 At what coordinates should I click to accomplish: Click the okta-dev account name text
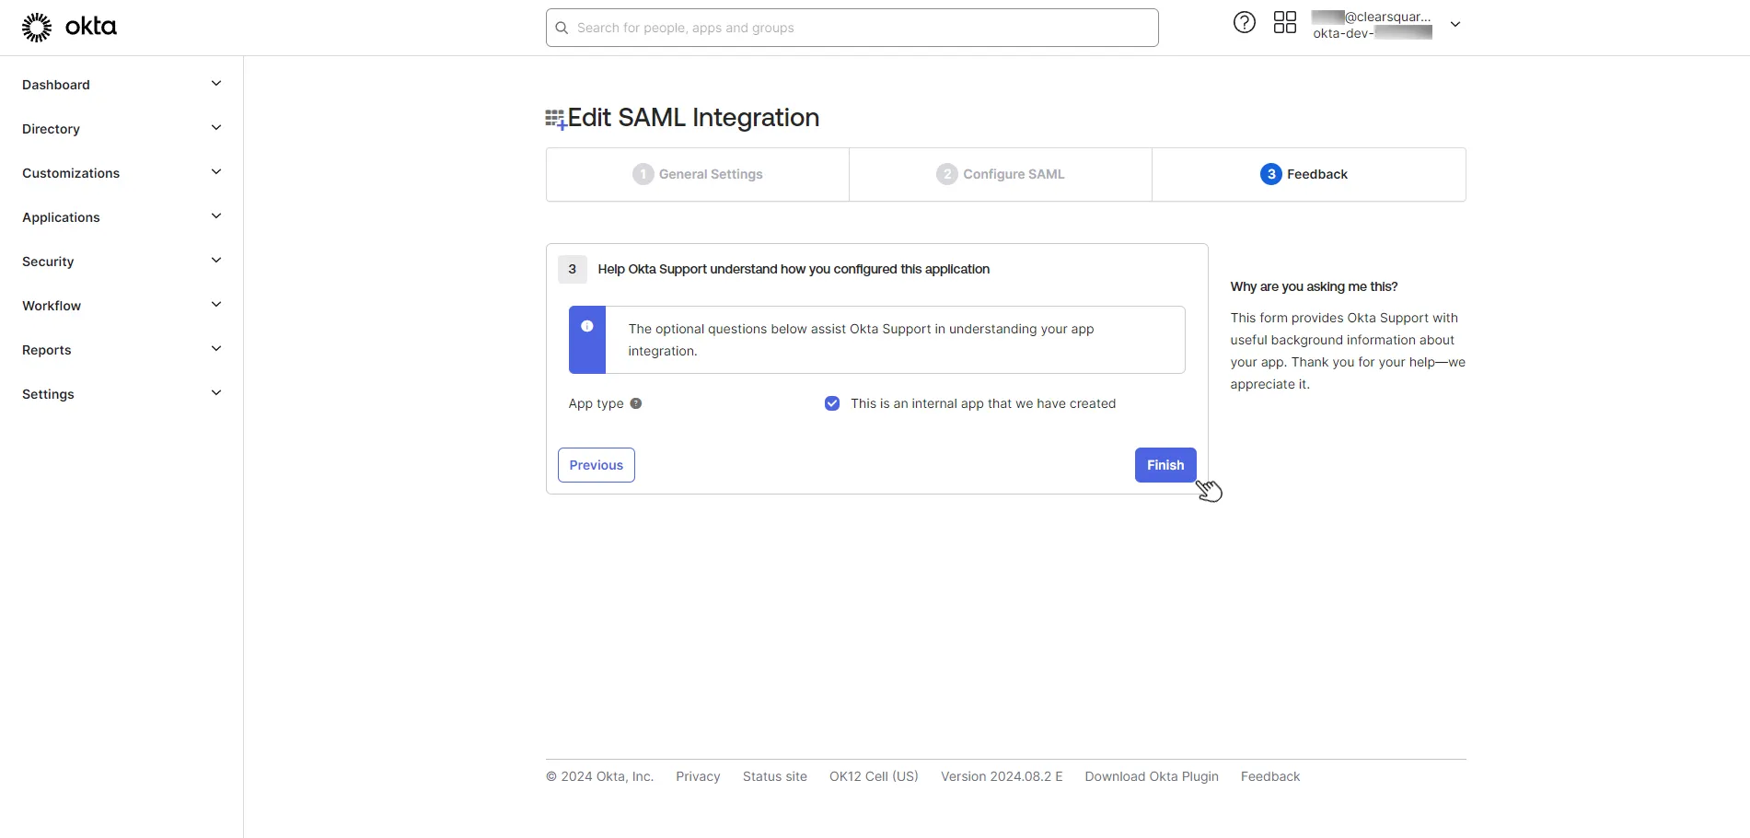pyautogui.click(x=1372, y=33)
